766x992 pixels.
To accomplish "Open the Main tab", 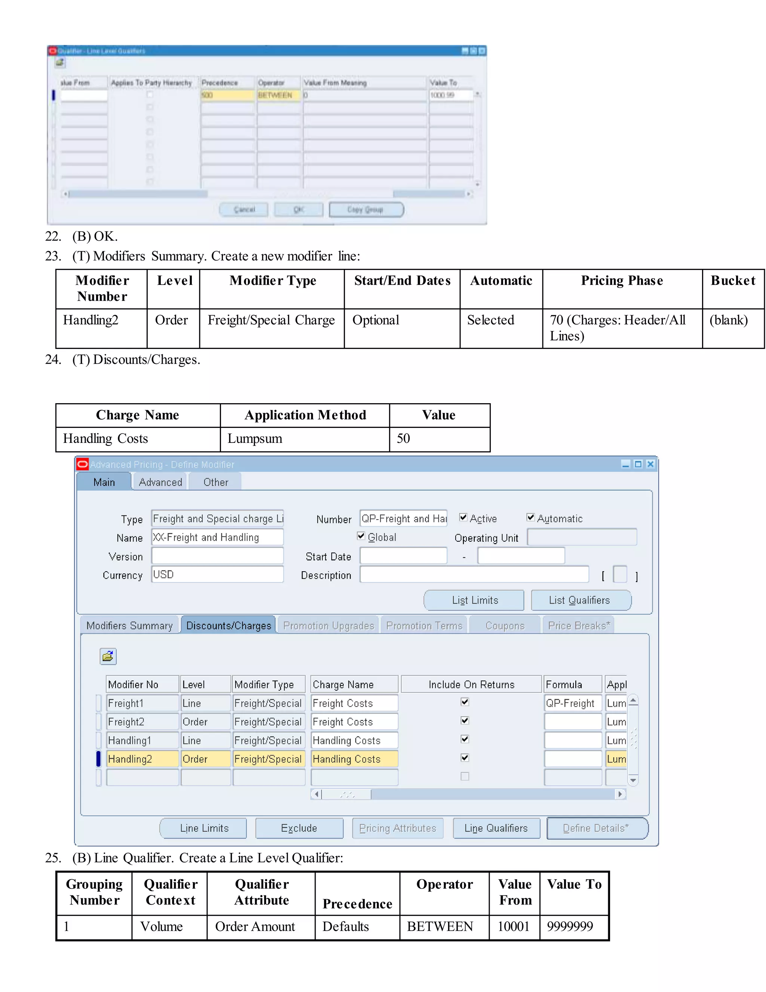I will (x=104, y=482).
